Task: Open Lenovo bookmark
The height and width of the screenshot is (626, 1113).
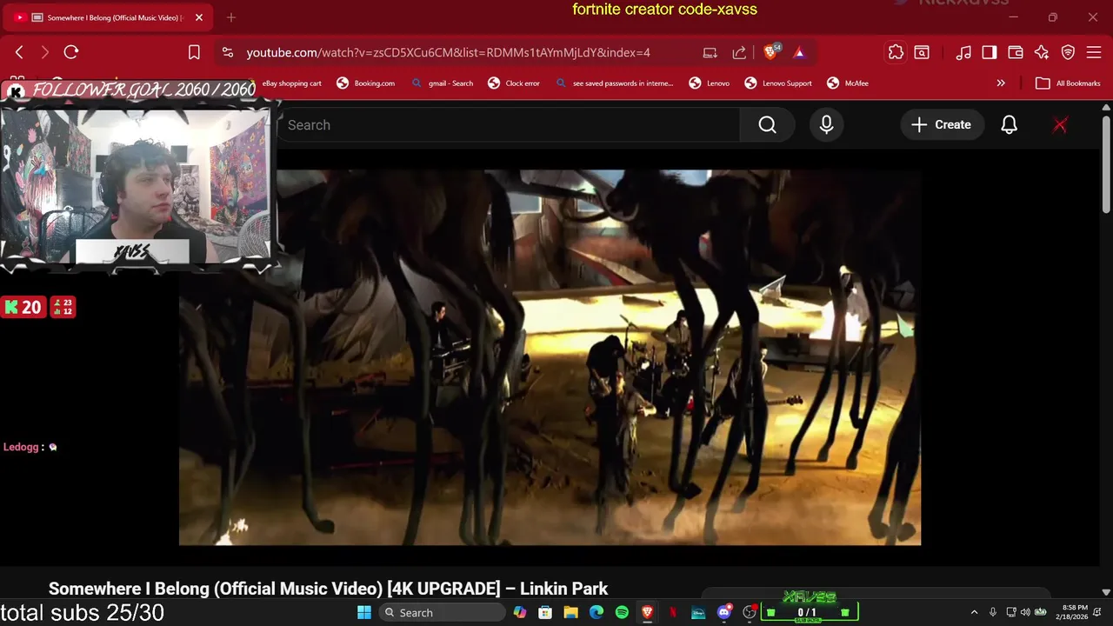Action: [710, 83]
